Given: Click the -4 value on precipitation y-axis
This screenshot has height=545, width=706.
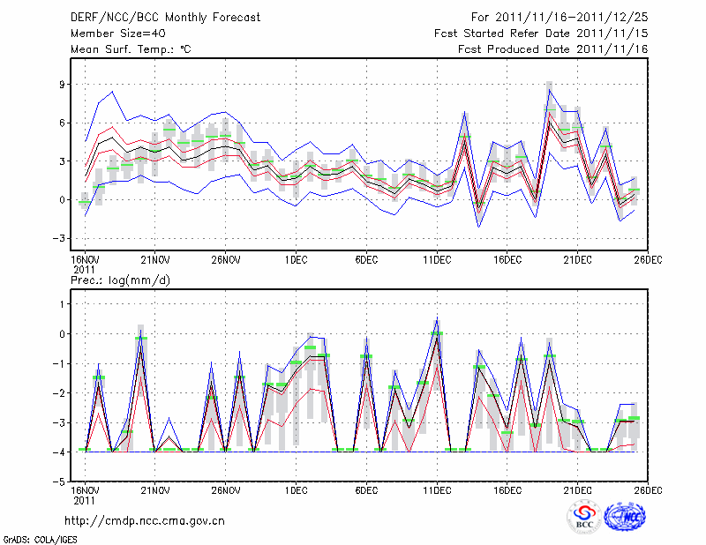Looking at the screenshot, I should click(61, 452).
